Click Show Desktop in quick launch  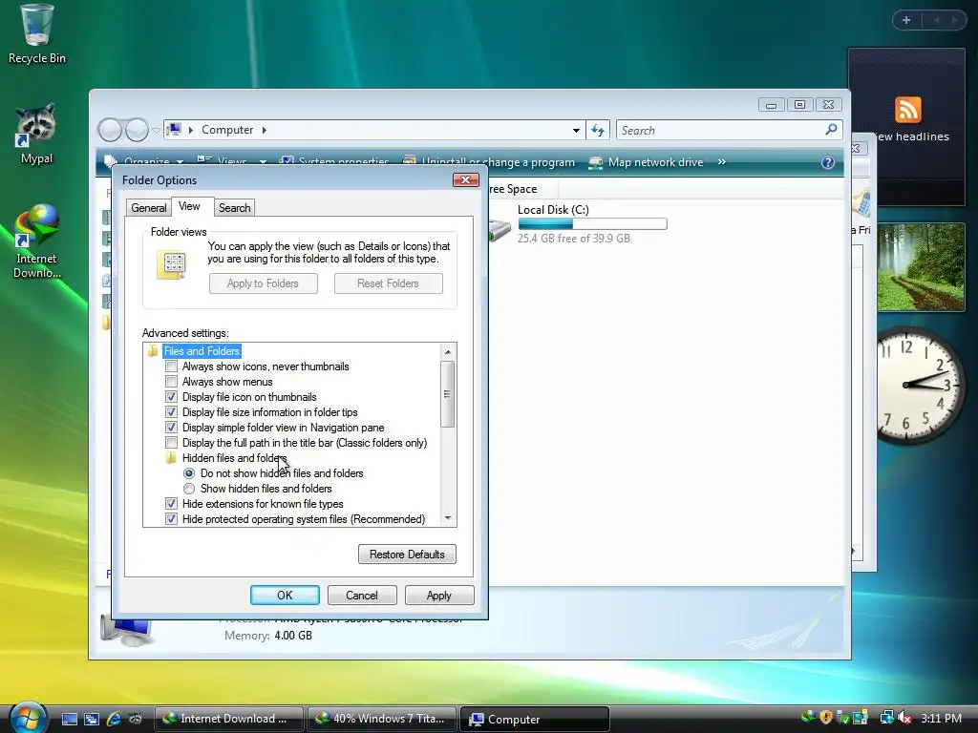click(69, 719)
